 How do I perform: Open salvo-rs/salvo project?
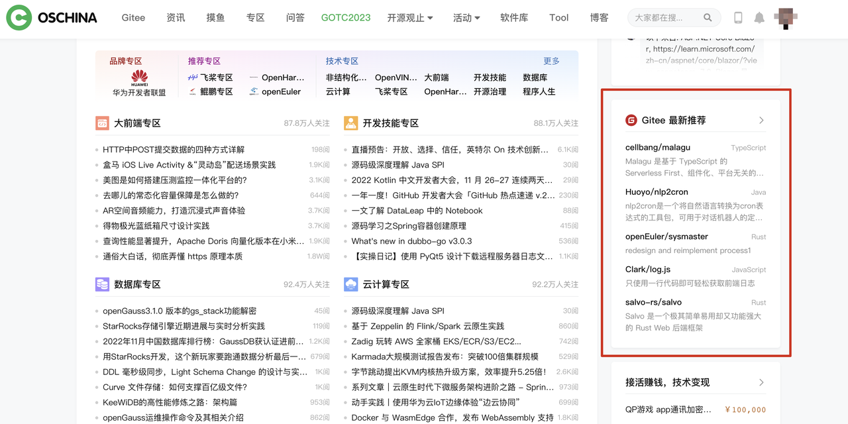click(653, 302)
